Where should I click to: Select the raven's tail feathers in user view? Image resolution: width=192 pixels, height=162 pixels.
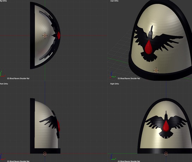tap(149, 57)
